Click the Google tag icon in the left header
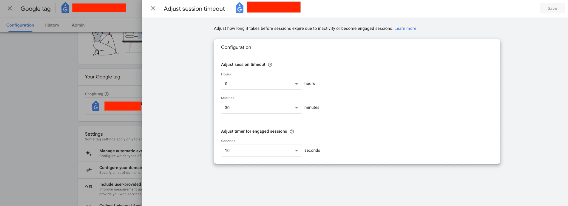Viewport: 568px width, 206px height. [65, 8]
